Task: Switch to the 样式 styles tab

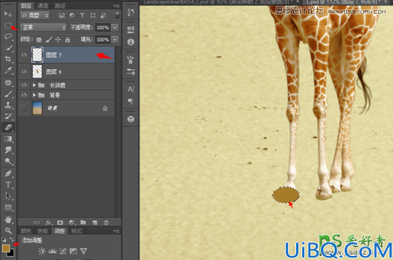Action: point(77,231)
